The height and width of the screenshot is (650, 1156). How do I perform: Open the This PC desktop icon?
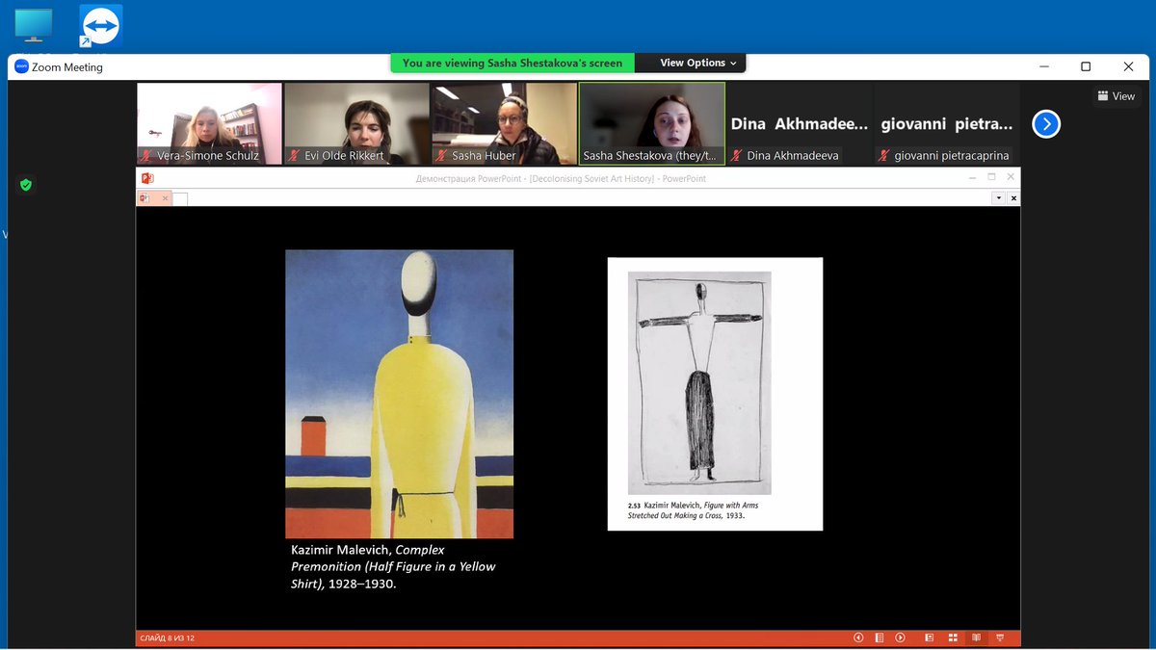coord(34,25)
